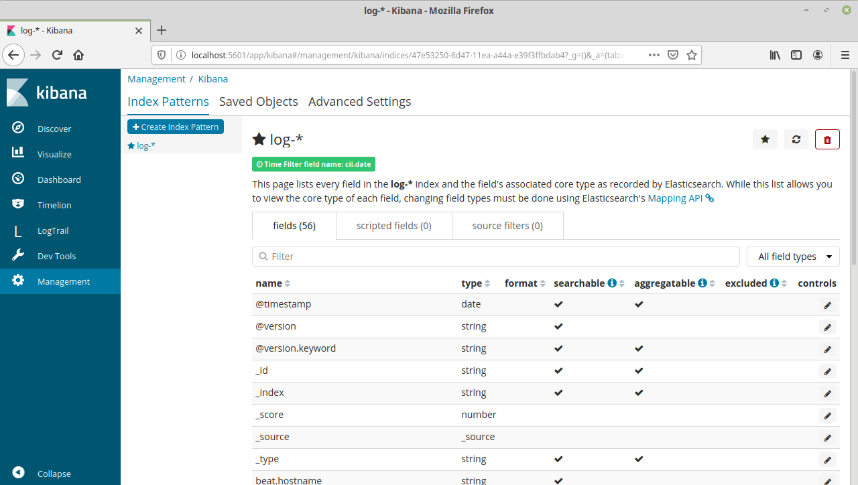
Task: Collapse the Kibana sidebar
Action: 54,474
